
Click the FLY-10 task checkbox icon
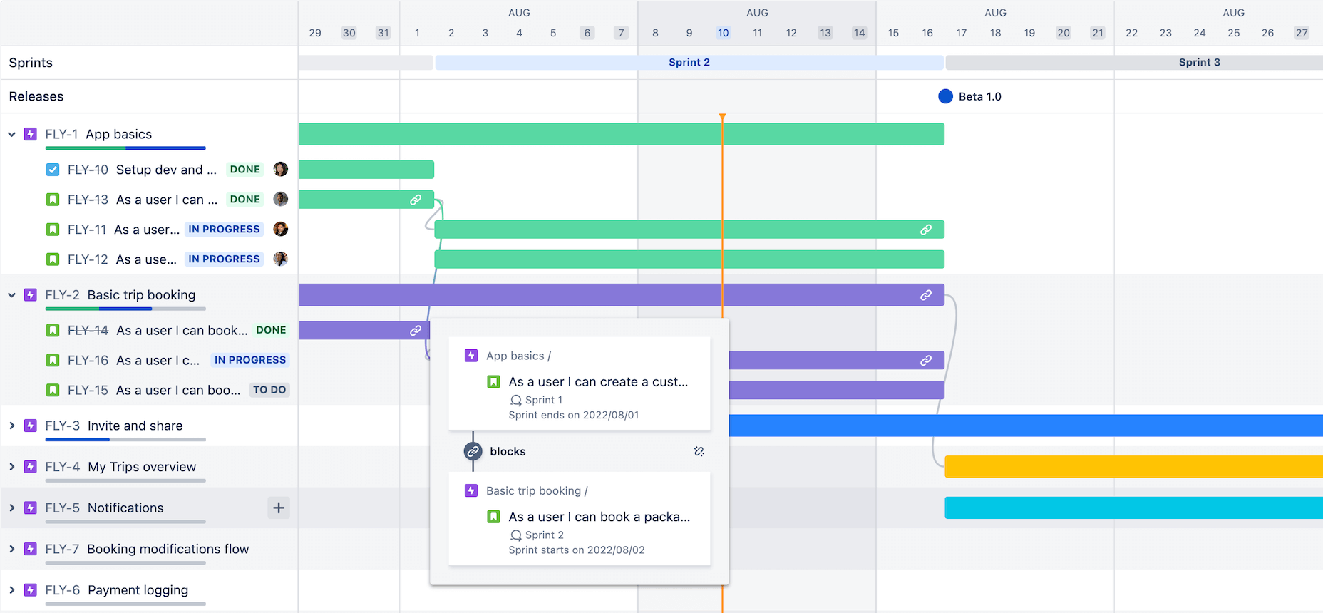coord(53,170)
